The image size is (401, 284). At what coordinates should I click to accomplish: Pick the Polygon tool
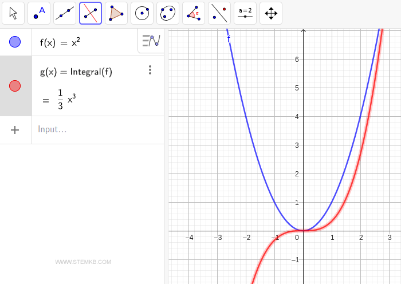click(116, 13)
